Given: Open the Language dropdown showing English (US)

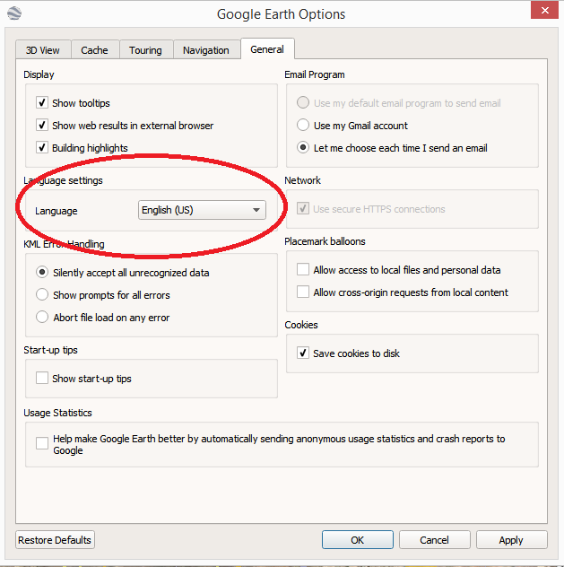Looking at the screenshot, I should [x=202, y=210].
